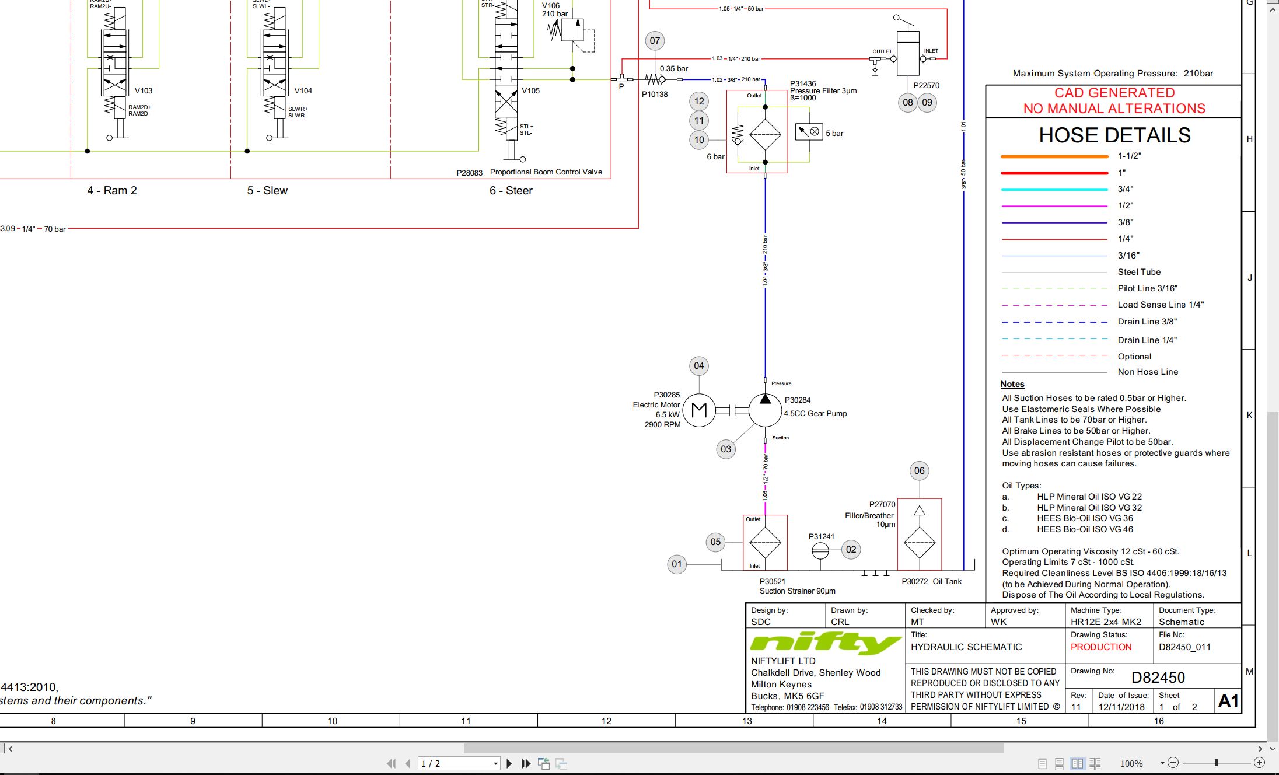Click balloon 02 by level gauge
Viewport: 1279px width, 775px height.
point(851,549)
